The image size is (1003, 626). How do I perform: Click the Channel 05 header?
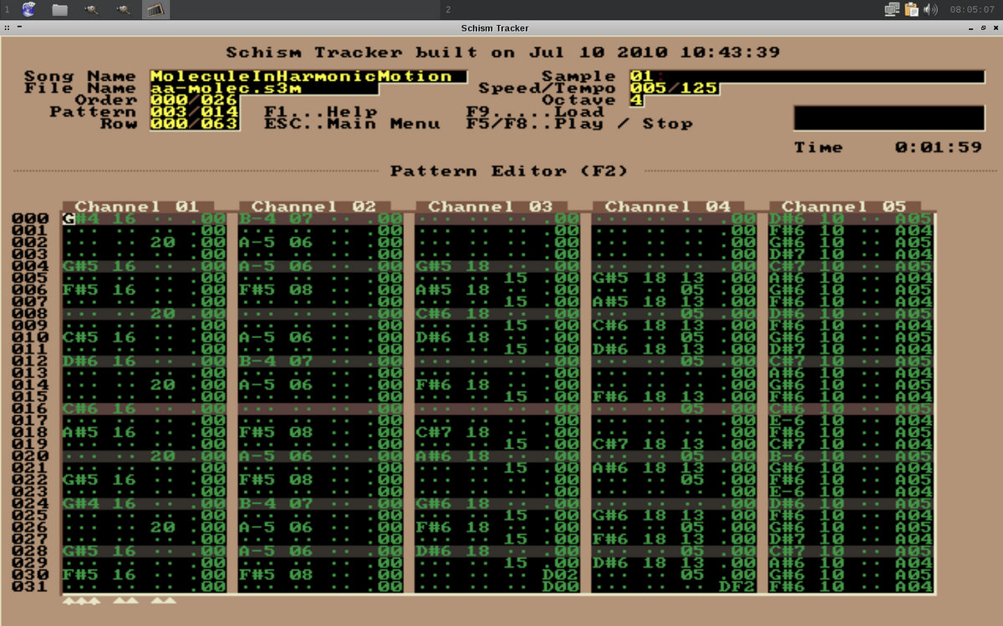point(844,206)
